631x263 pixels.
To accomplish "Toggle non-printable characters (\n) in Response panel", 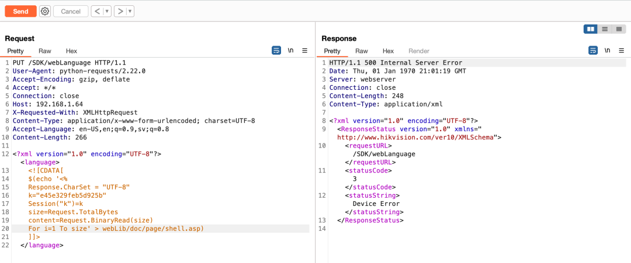I will point(608,51).
